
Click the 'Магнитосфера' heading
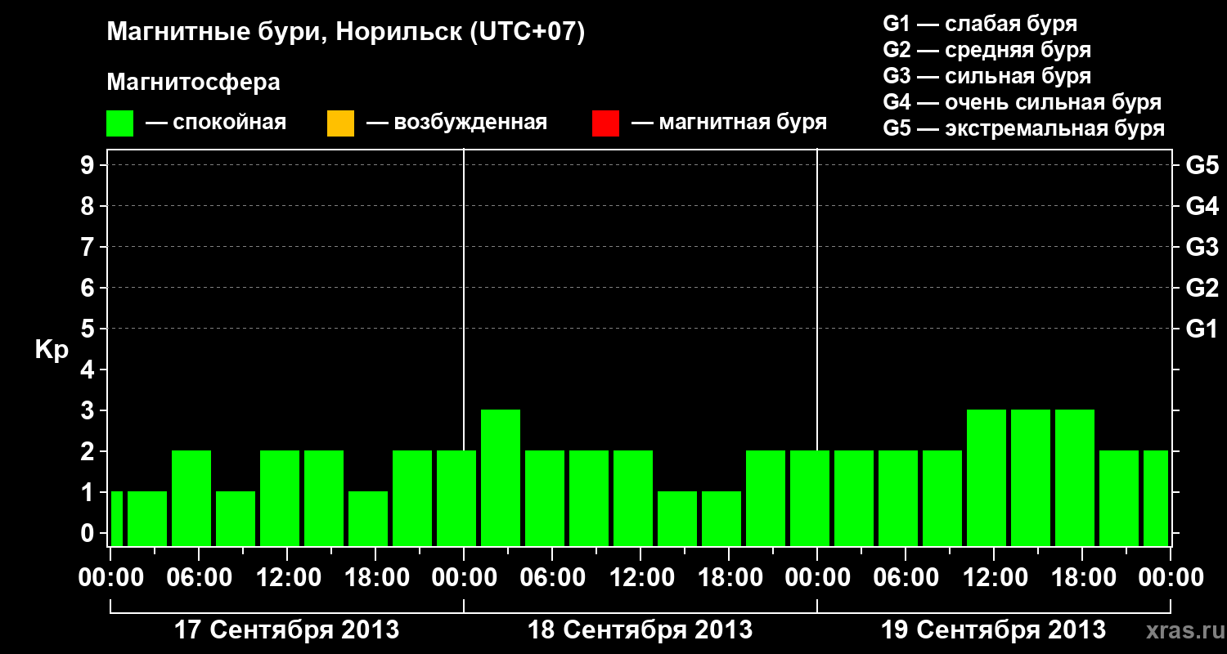pyautogui.click(x=193, y=83)
